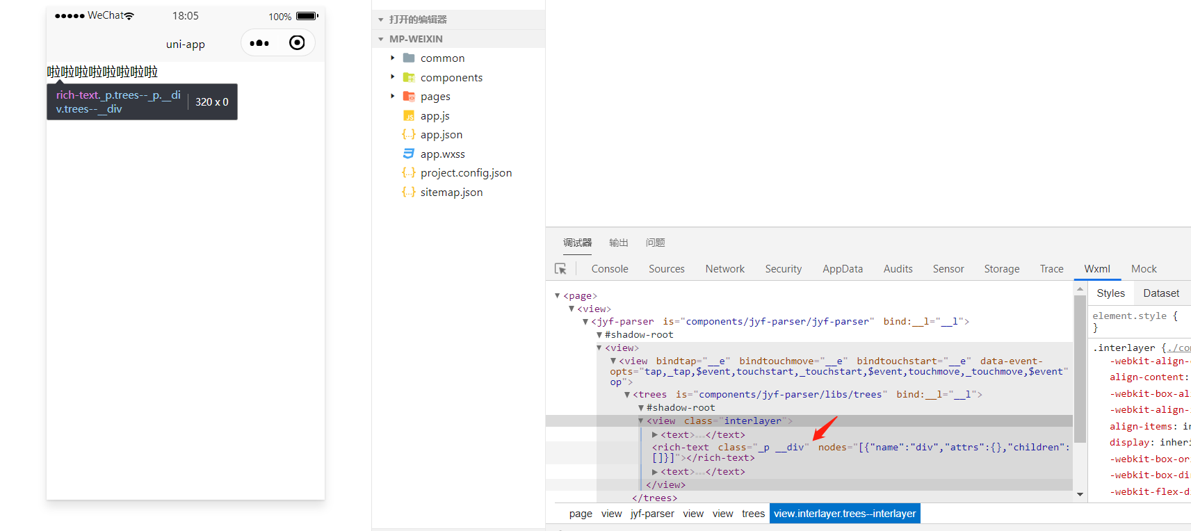This screenshot has width=1191, height=531.
Task: Switch to the Sources tab
Action: [x=667, y=269]
